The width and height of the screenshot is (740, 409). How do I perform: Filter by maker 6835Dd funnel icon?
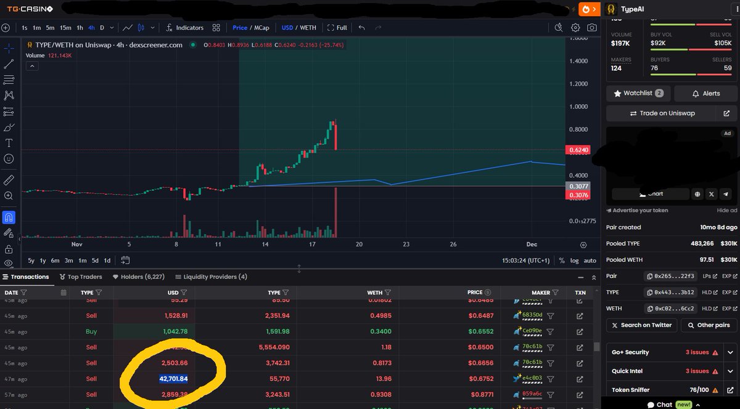coord(551,315)
